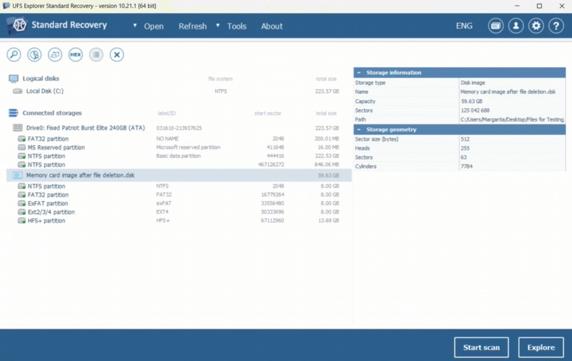Select Memory card image after file deletion.dsk
572x361 pixels.
(178, 175)
